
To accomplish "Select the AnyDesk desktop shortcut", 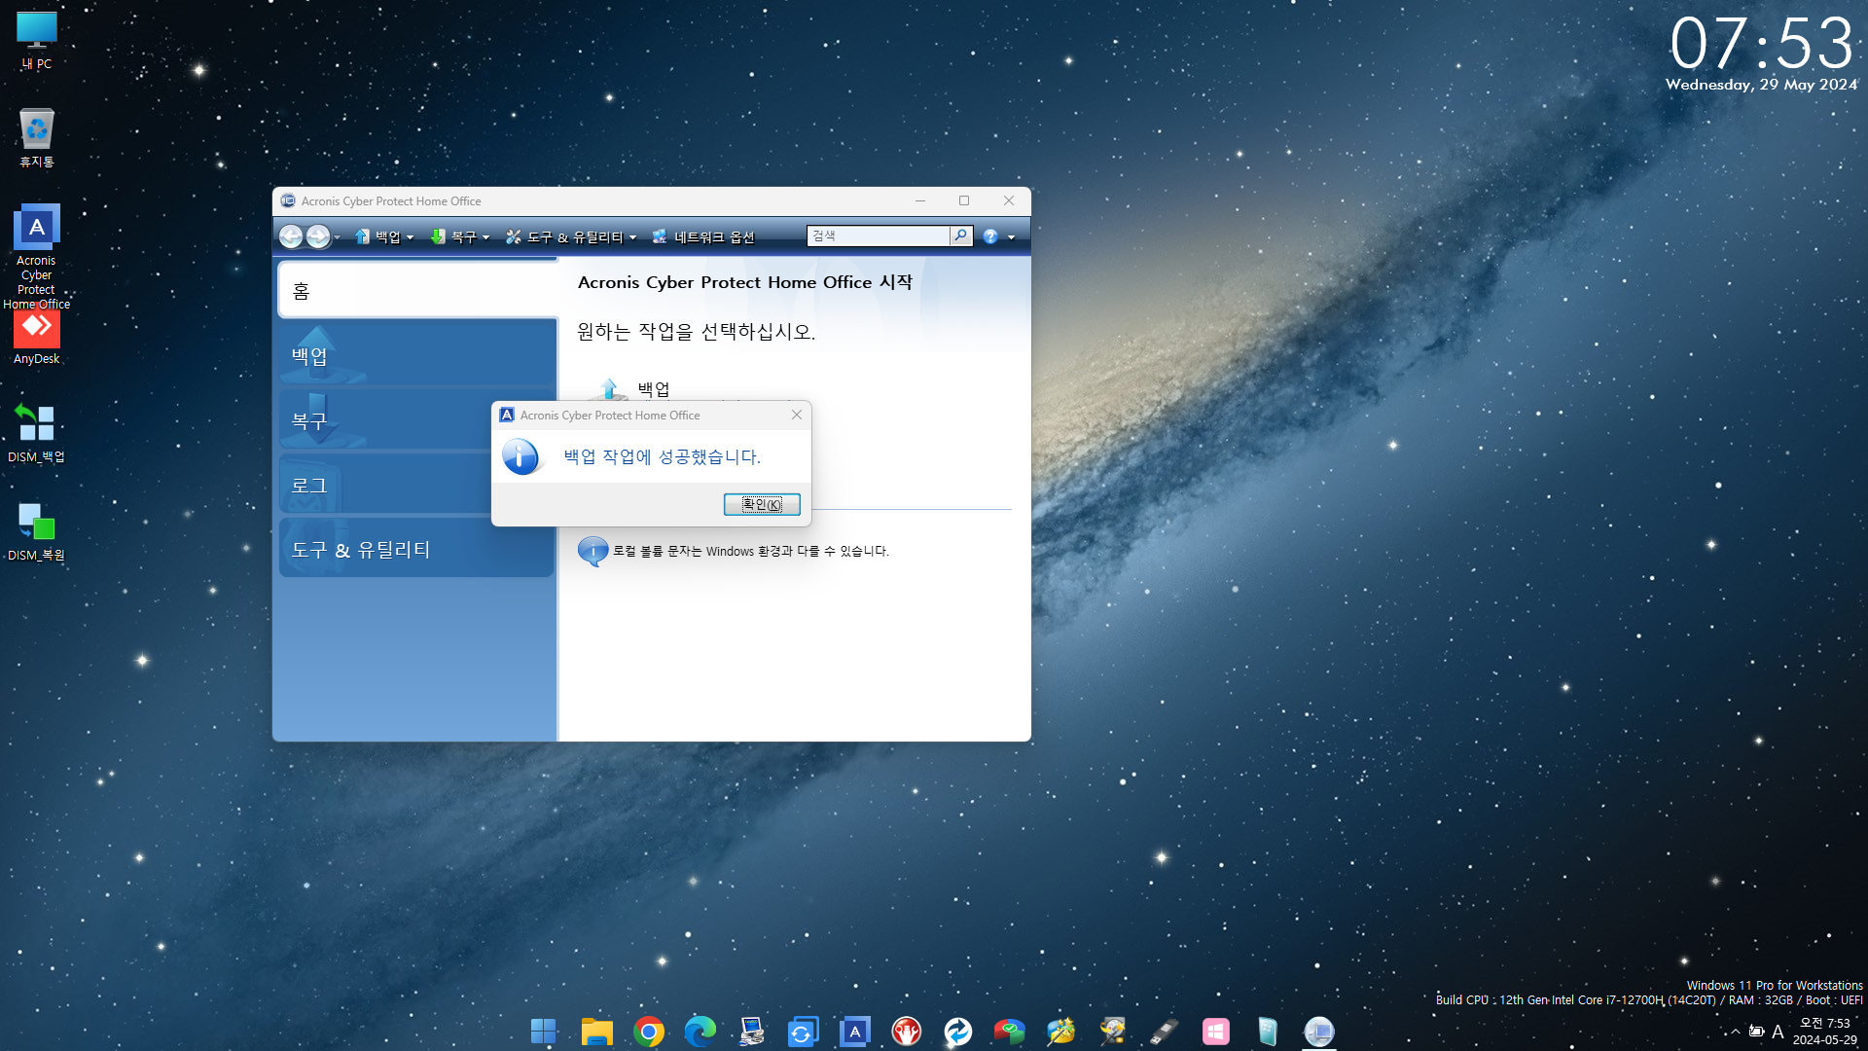I will [x=37, y=337].
